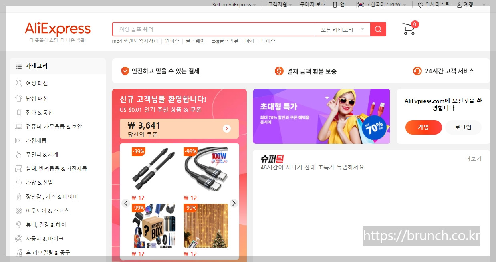
Task: Select 남성 패션 category
Action: pos(37,99)
